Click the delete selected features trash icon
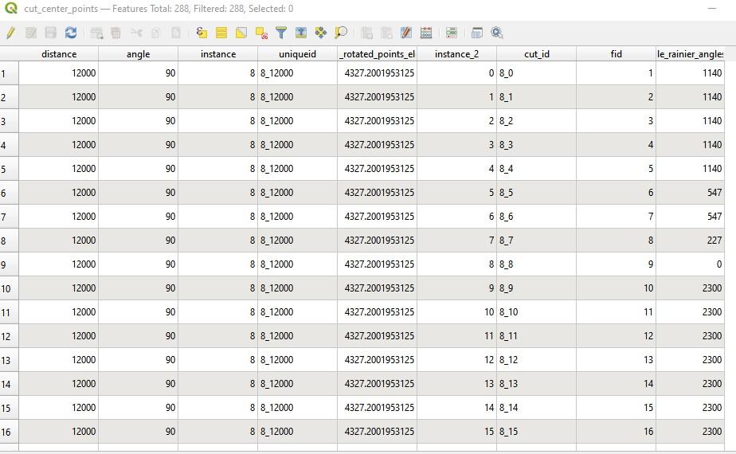The height and width of the screenshot is (454, 736). (116, 33)
